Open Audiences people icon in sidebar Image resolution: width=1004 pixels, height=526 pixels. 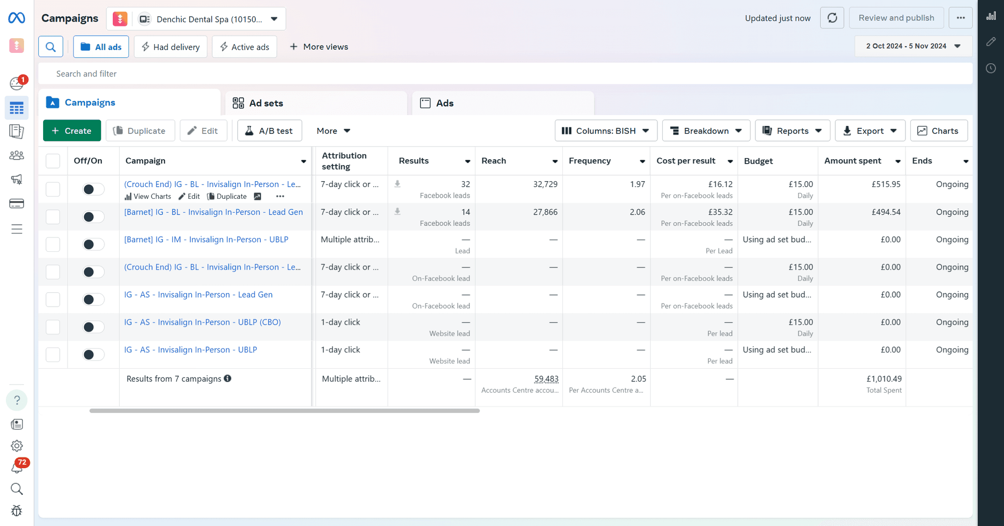(x=17, y=155)
